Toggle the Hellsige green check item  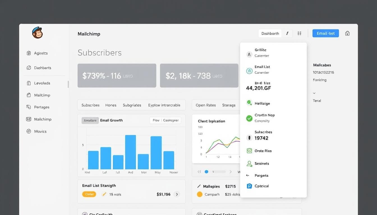[249, 103]
